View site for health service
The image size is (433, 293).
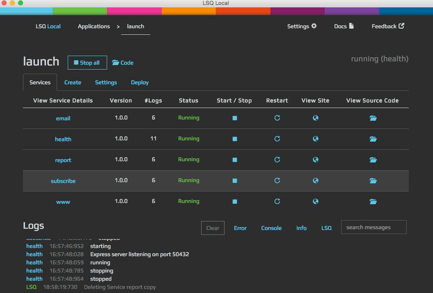(316, 139)
